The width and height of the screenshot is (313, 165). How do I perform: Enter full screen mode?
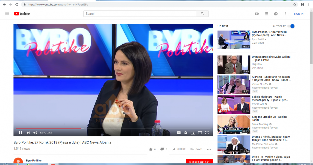207,133
